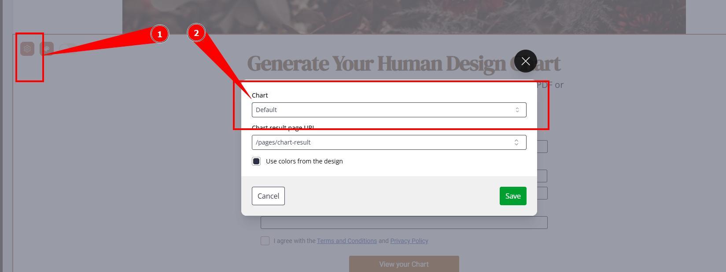Open the Chart select box showing Default
The image size is (726, 272).
pyautogui.click(x=383, y=110)
